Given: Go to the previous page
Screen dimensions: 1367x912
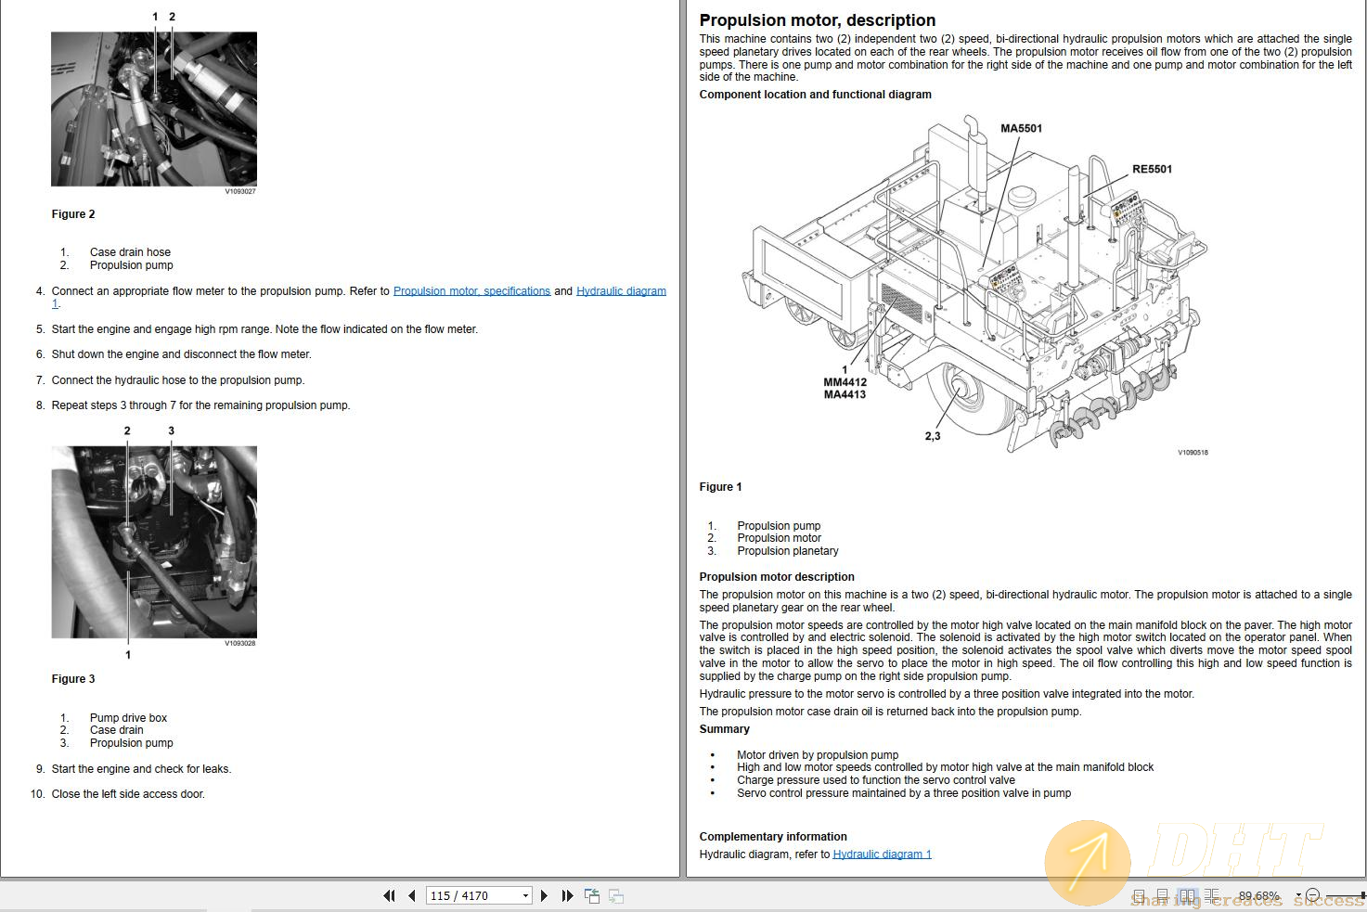Looking at the screenshot, I should (x=411, y=895).
